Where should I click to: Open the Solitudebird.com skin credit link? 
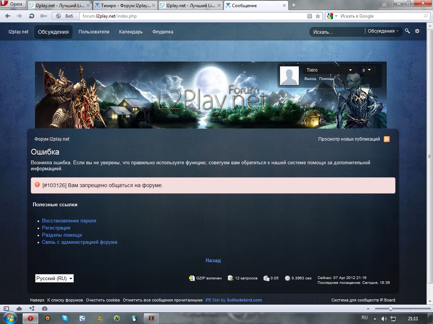[244, 300]
